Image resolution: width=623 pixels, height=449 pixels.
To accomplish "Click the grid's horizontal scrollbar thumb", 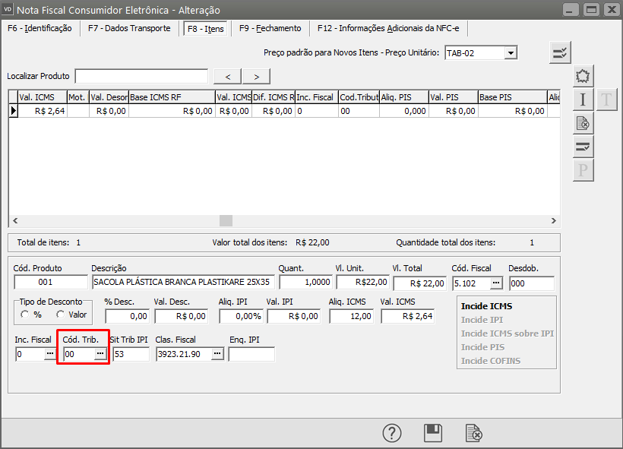I will click(226, 220).
